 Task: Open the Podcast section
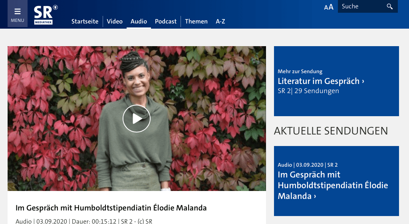tap(166, 21)
